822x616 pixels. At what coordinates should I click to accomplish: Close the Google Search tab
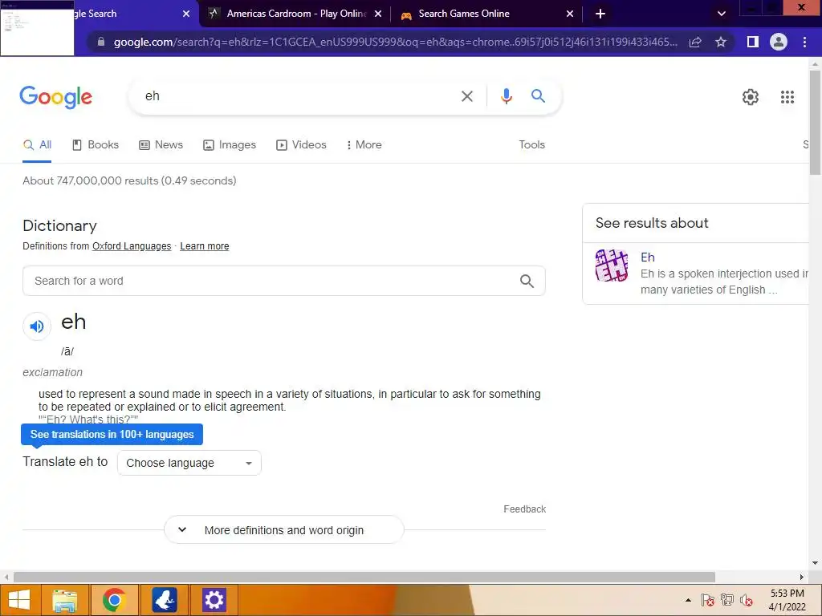(x=186, y=14)
